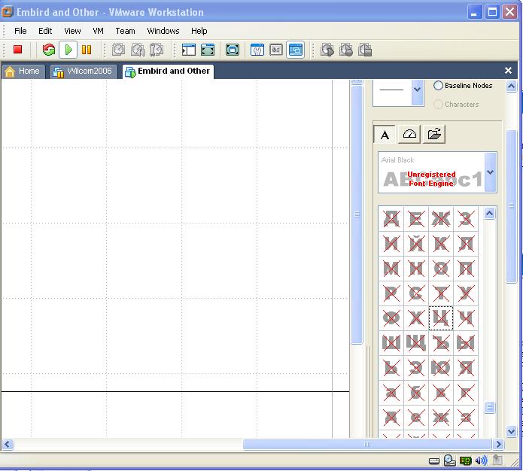Select the Baseline Nodes radio button
The image size is (523, 471).
[x=439, y=86]
